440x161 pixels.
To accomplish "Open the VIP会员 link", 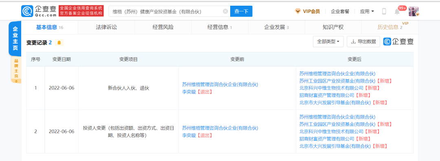I will point(311,11).
